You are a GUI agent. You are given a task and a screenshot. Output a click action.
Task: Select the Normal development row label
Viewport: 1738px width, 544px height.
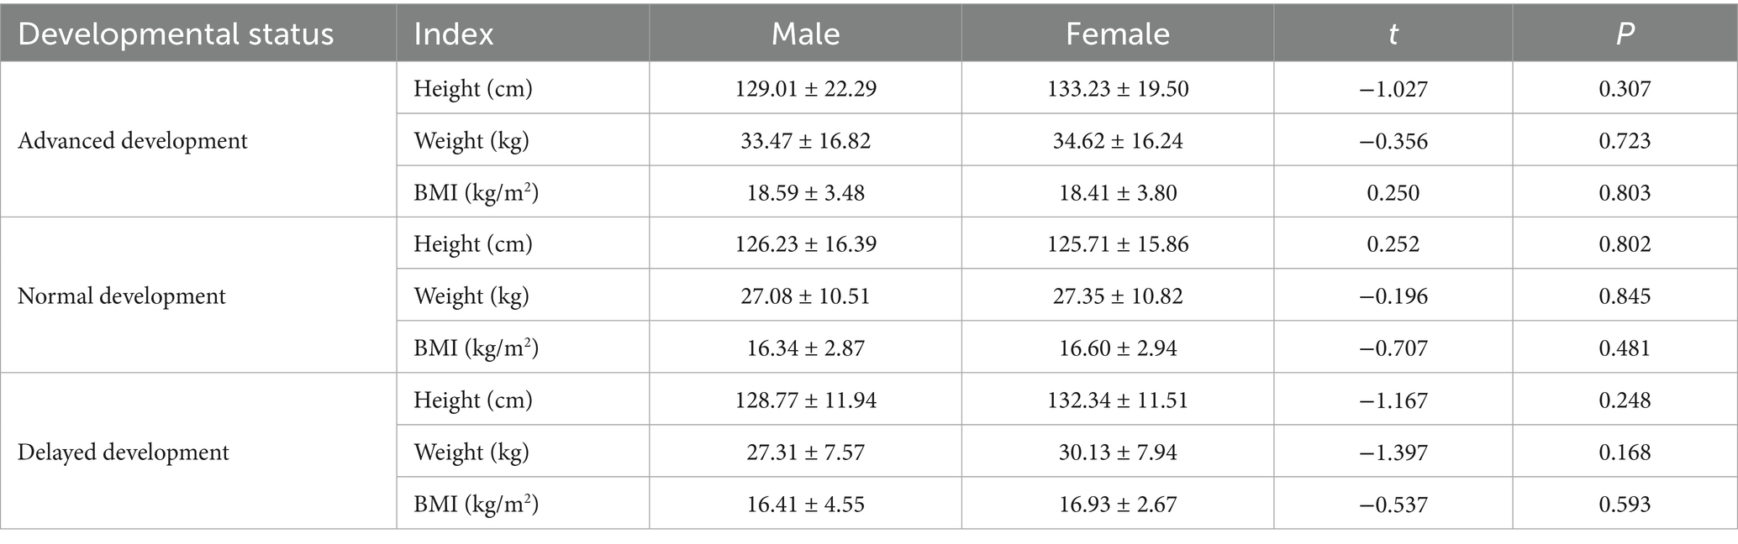[x=122, y=296]
